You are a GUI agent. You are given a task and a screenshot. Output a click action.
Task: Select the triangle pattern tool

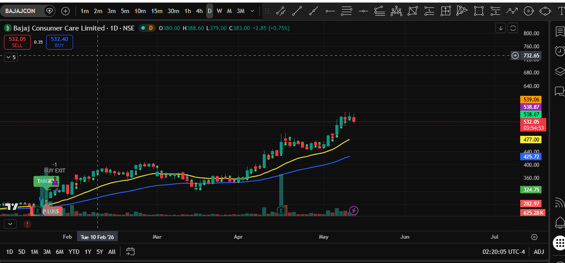(x=462, y=11)
